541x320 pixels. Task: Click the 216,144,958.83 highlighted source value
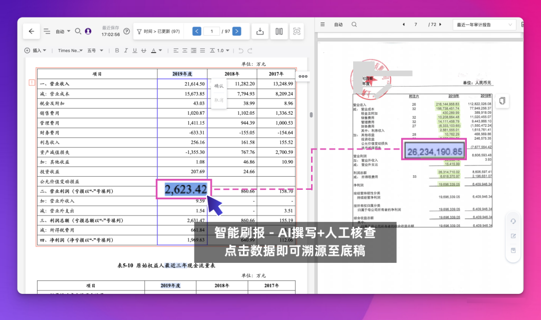(x=447, y=104)
